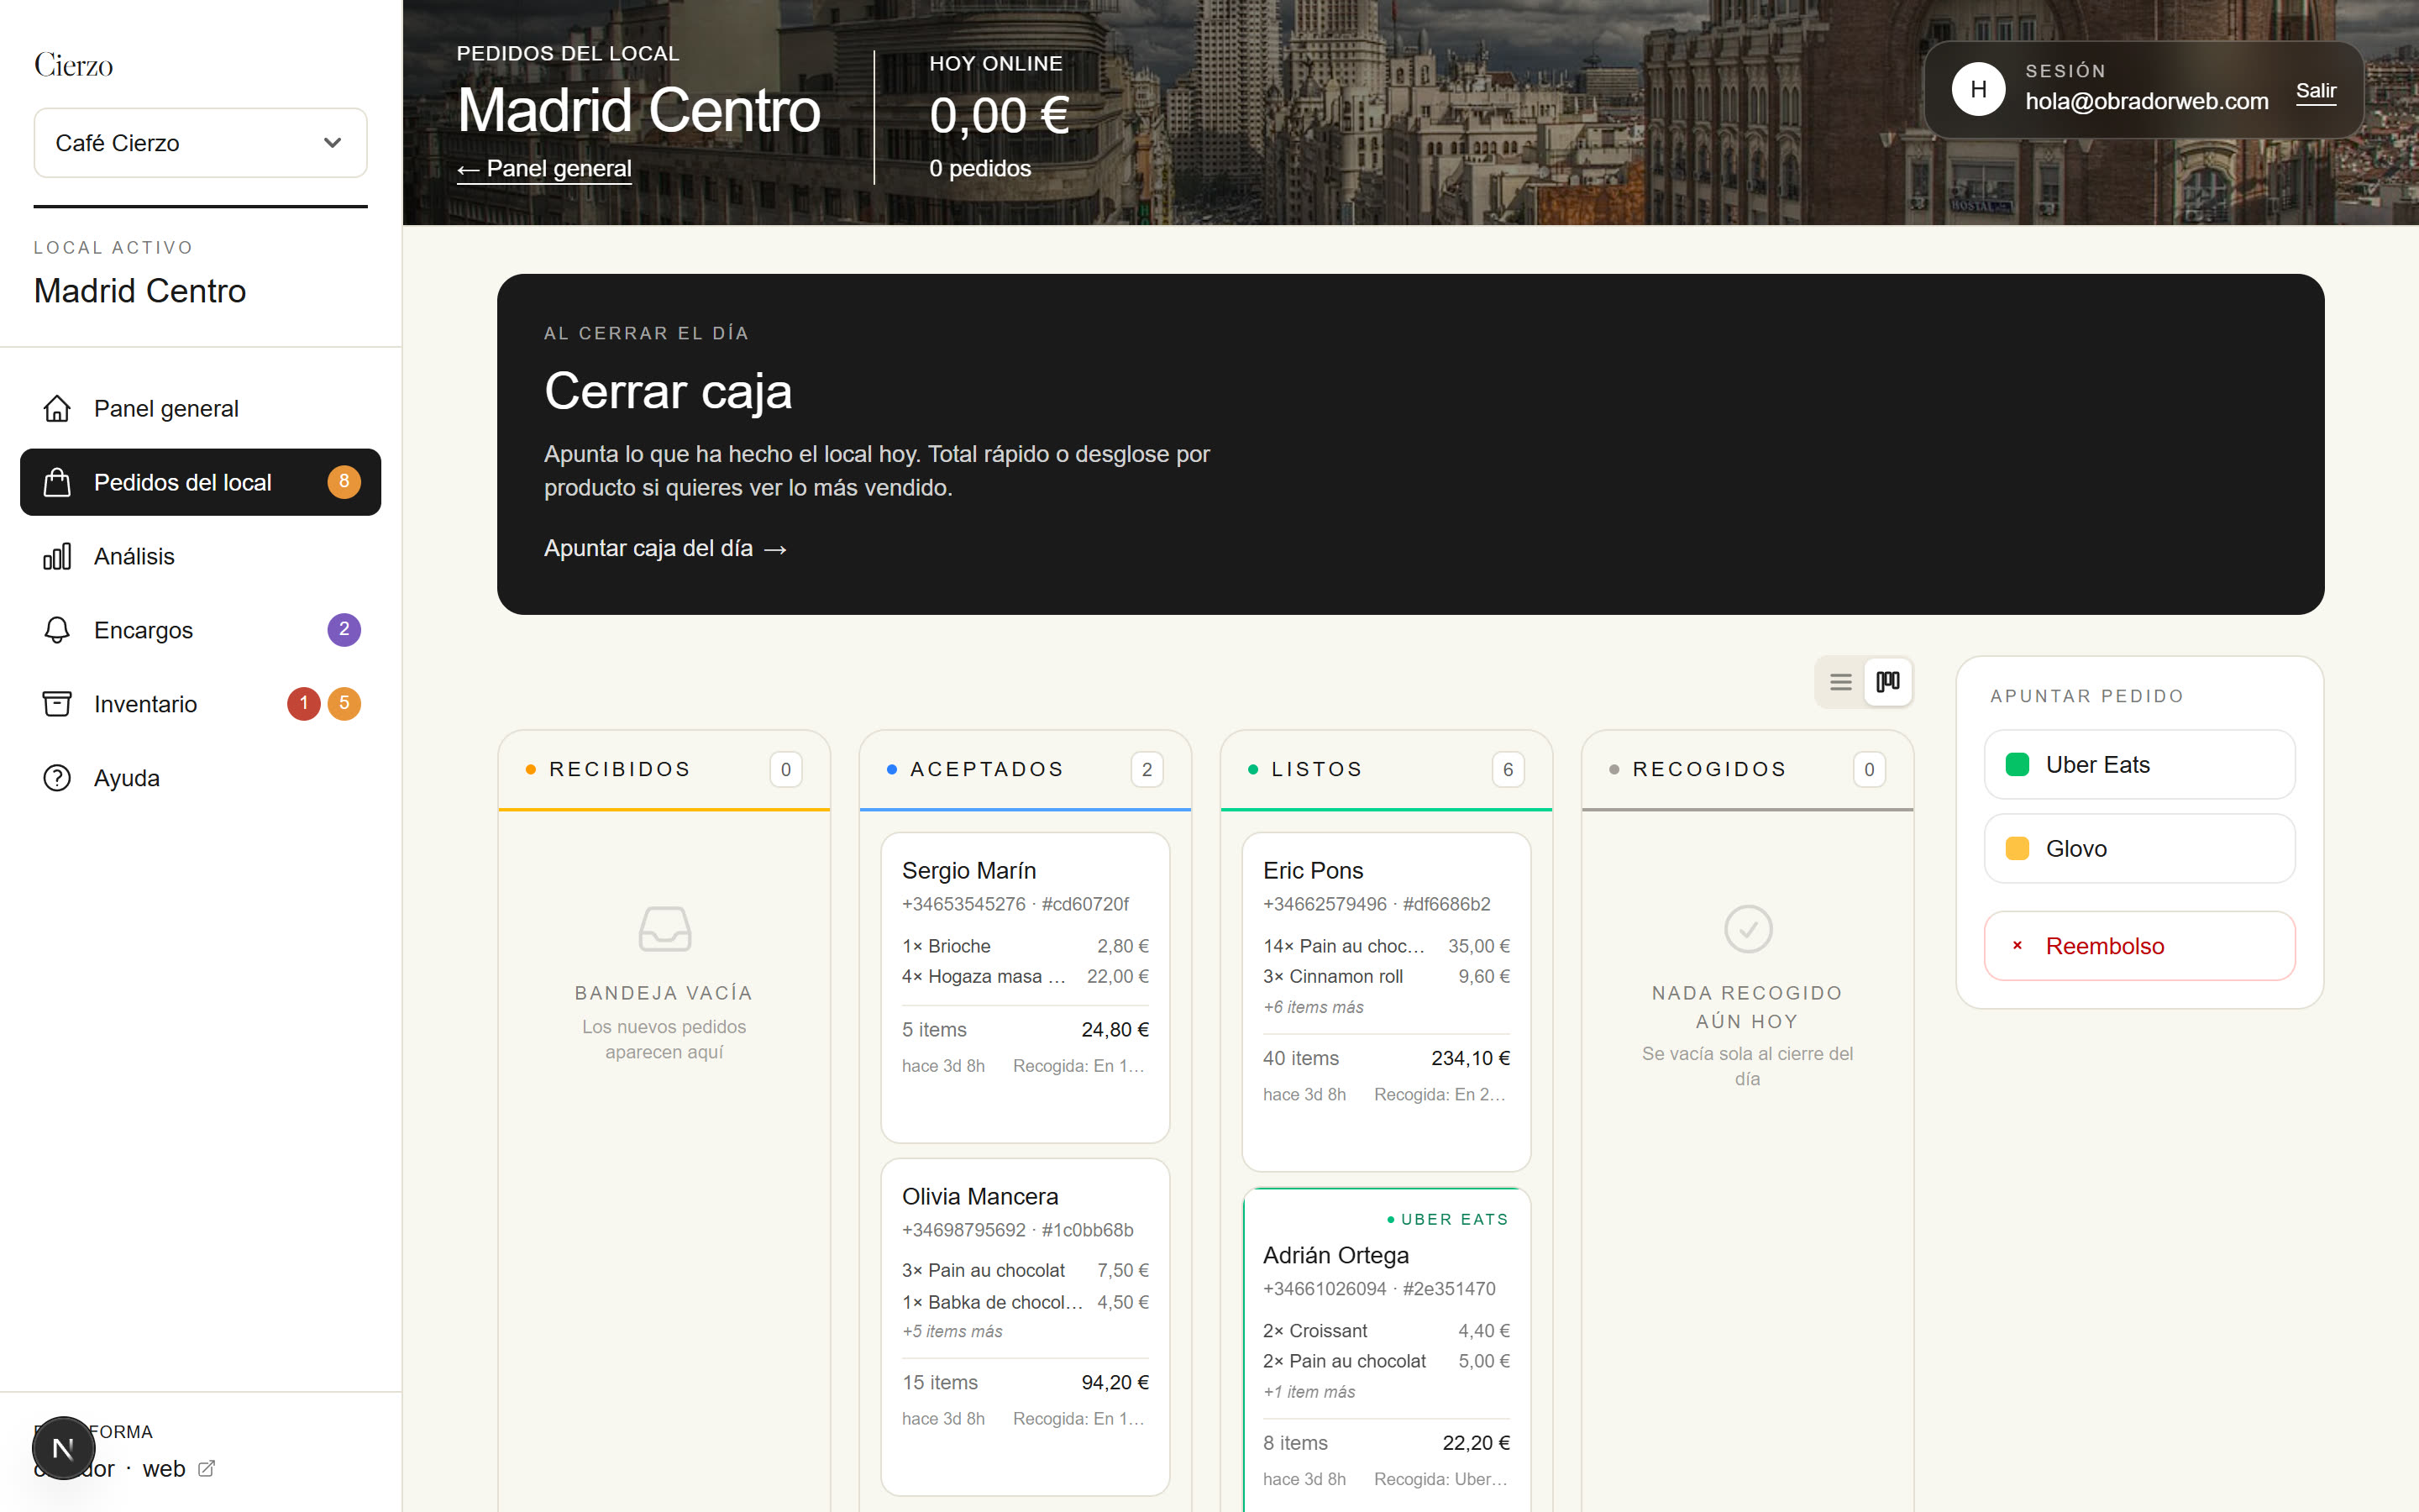This screenshot has height=1512, width=2419.
Task: Go to Análisis section
Action: (x=200, y=556)
